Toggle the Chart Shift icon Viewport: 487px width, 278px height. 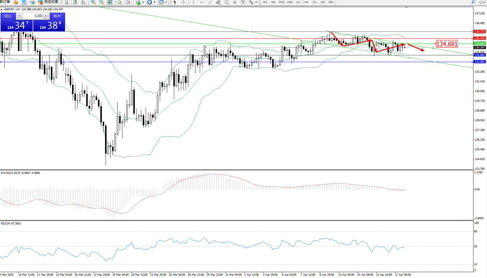128,2
